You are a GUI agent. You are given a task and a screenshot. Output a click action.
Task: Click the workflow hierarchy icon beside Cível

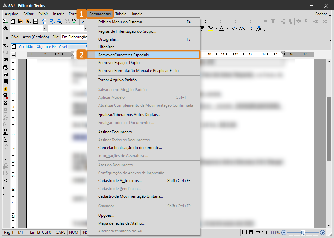(6, 37)
